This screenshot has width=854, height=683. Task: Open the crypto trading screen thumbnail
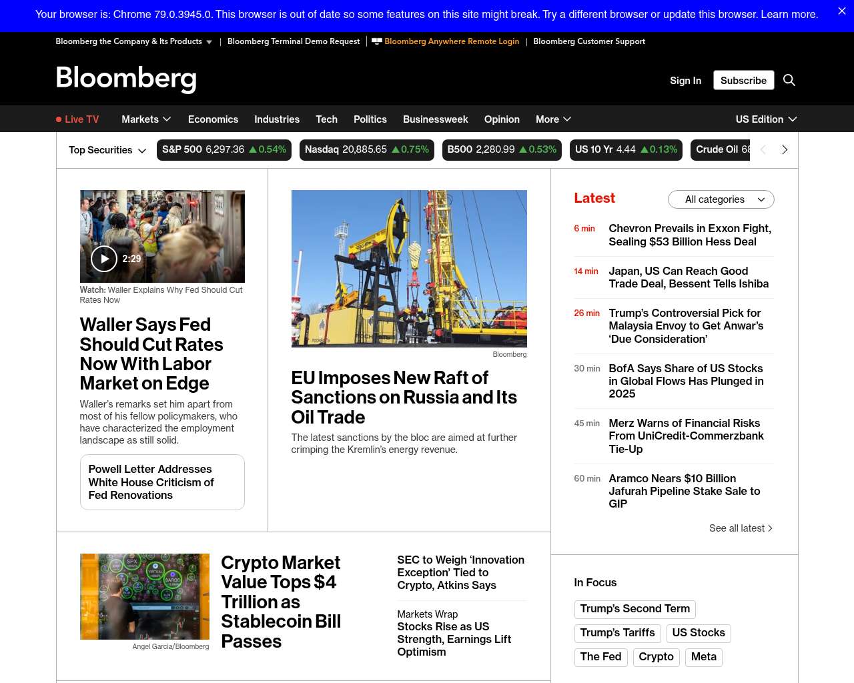pyautogui.click(x=145, y=596)
